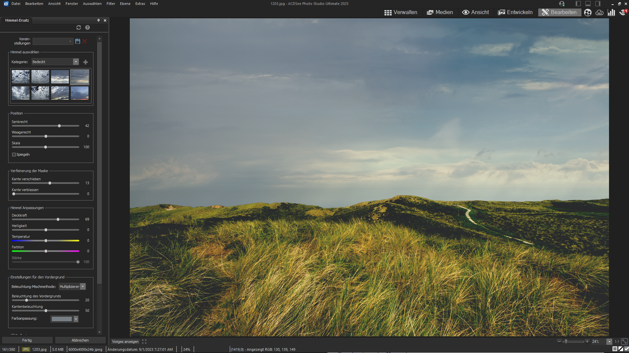629x353 pixels.
Task: Delete preset using the red X icon
Action: [85, 41]
